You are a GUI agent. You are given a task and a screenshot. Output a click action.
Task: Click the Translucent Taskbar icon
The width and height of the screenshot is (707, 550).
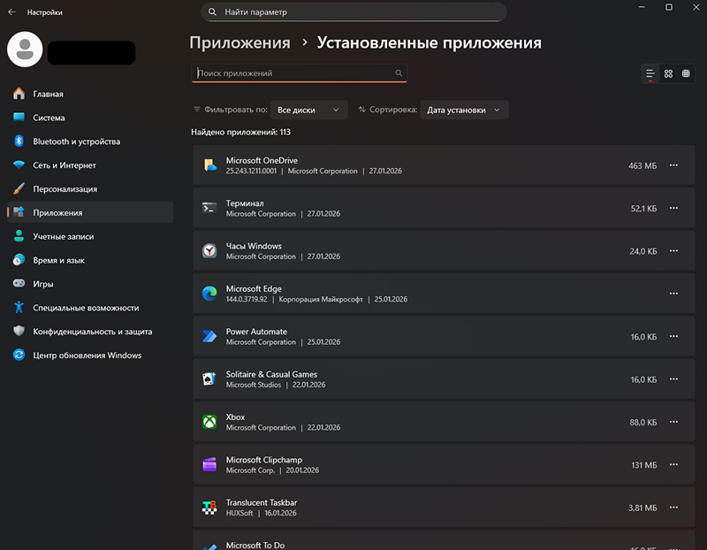pos(209,507)
